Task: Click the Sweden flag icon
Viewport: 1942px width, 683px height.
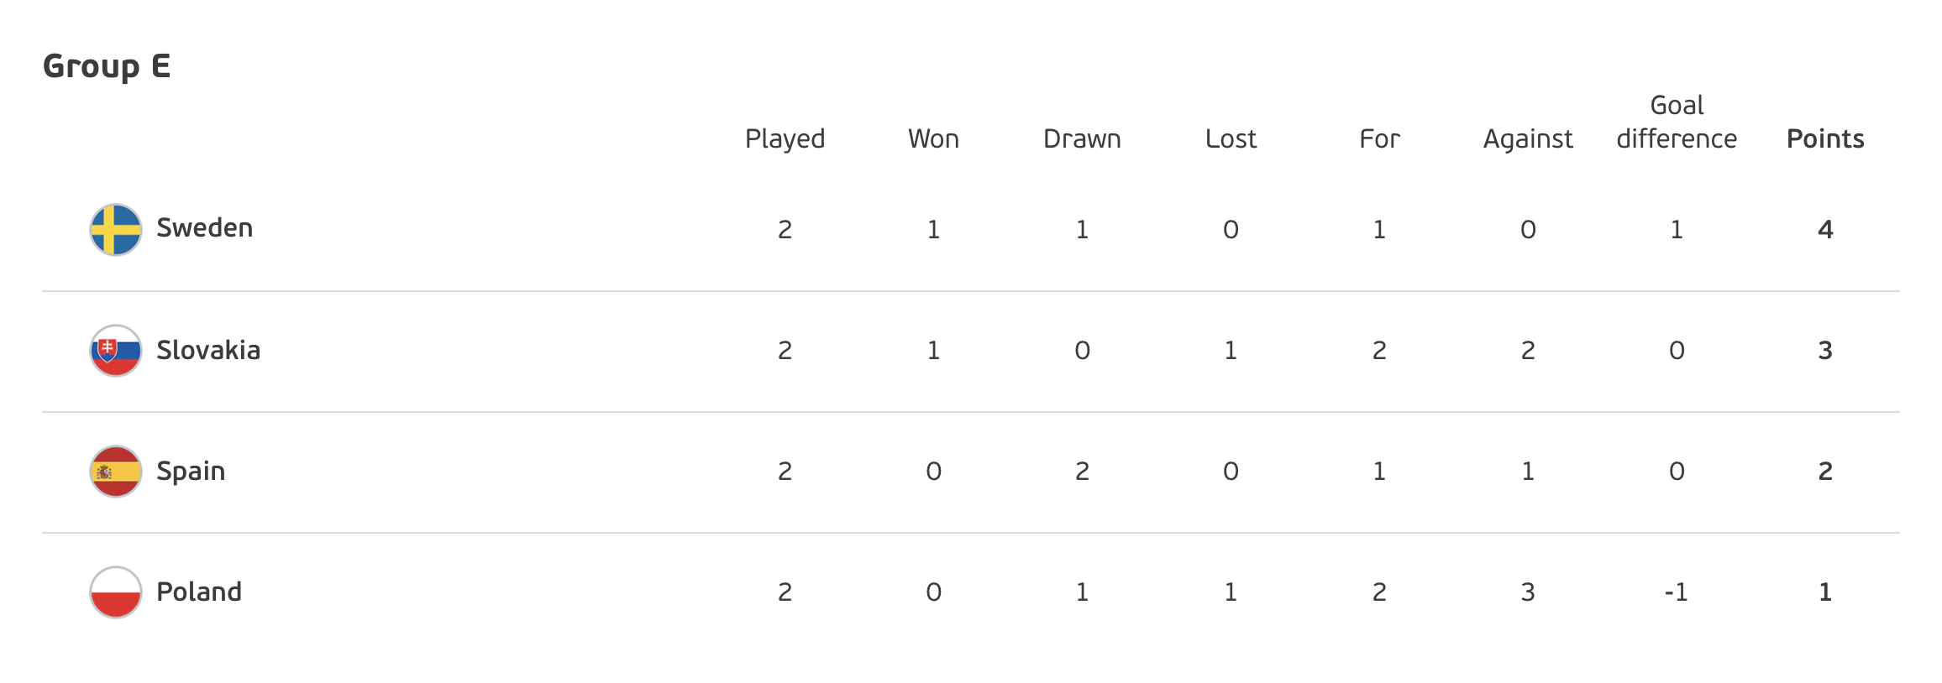Action: (115, 229)
